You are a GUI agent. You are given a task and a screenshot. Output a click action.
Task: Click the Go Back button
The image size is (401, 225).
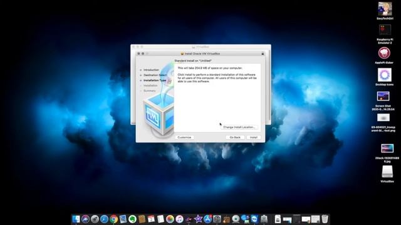pyautogui.click(x=235, y=137)
